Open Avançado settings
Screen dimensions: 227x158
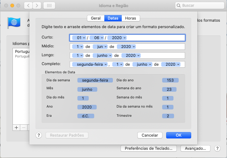(x=195, y=148)
